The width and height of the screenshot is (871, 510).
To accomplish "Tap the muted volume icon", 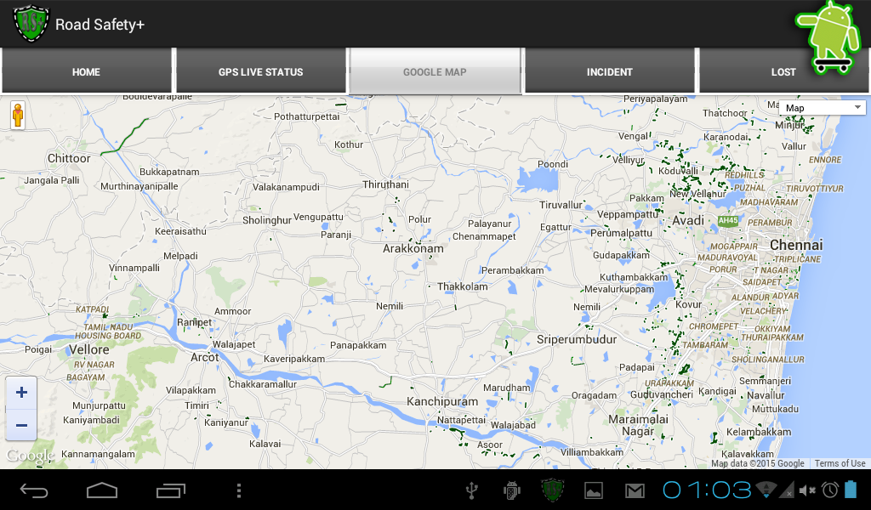I will click(807, 490).
